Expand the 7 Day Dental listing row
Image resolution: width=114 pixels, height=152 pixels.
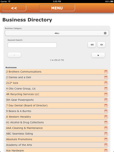coord(57,105)
